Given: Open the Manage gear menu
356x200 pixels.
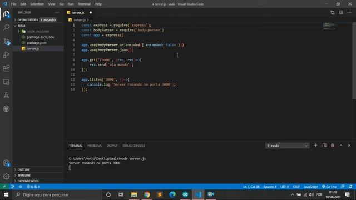Looking at the screenshot, I should tap(6, 176).
